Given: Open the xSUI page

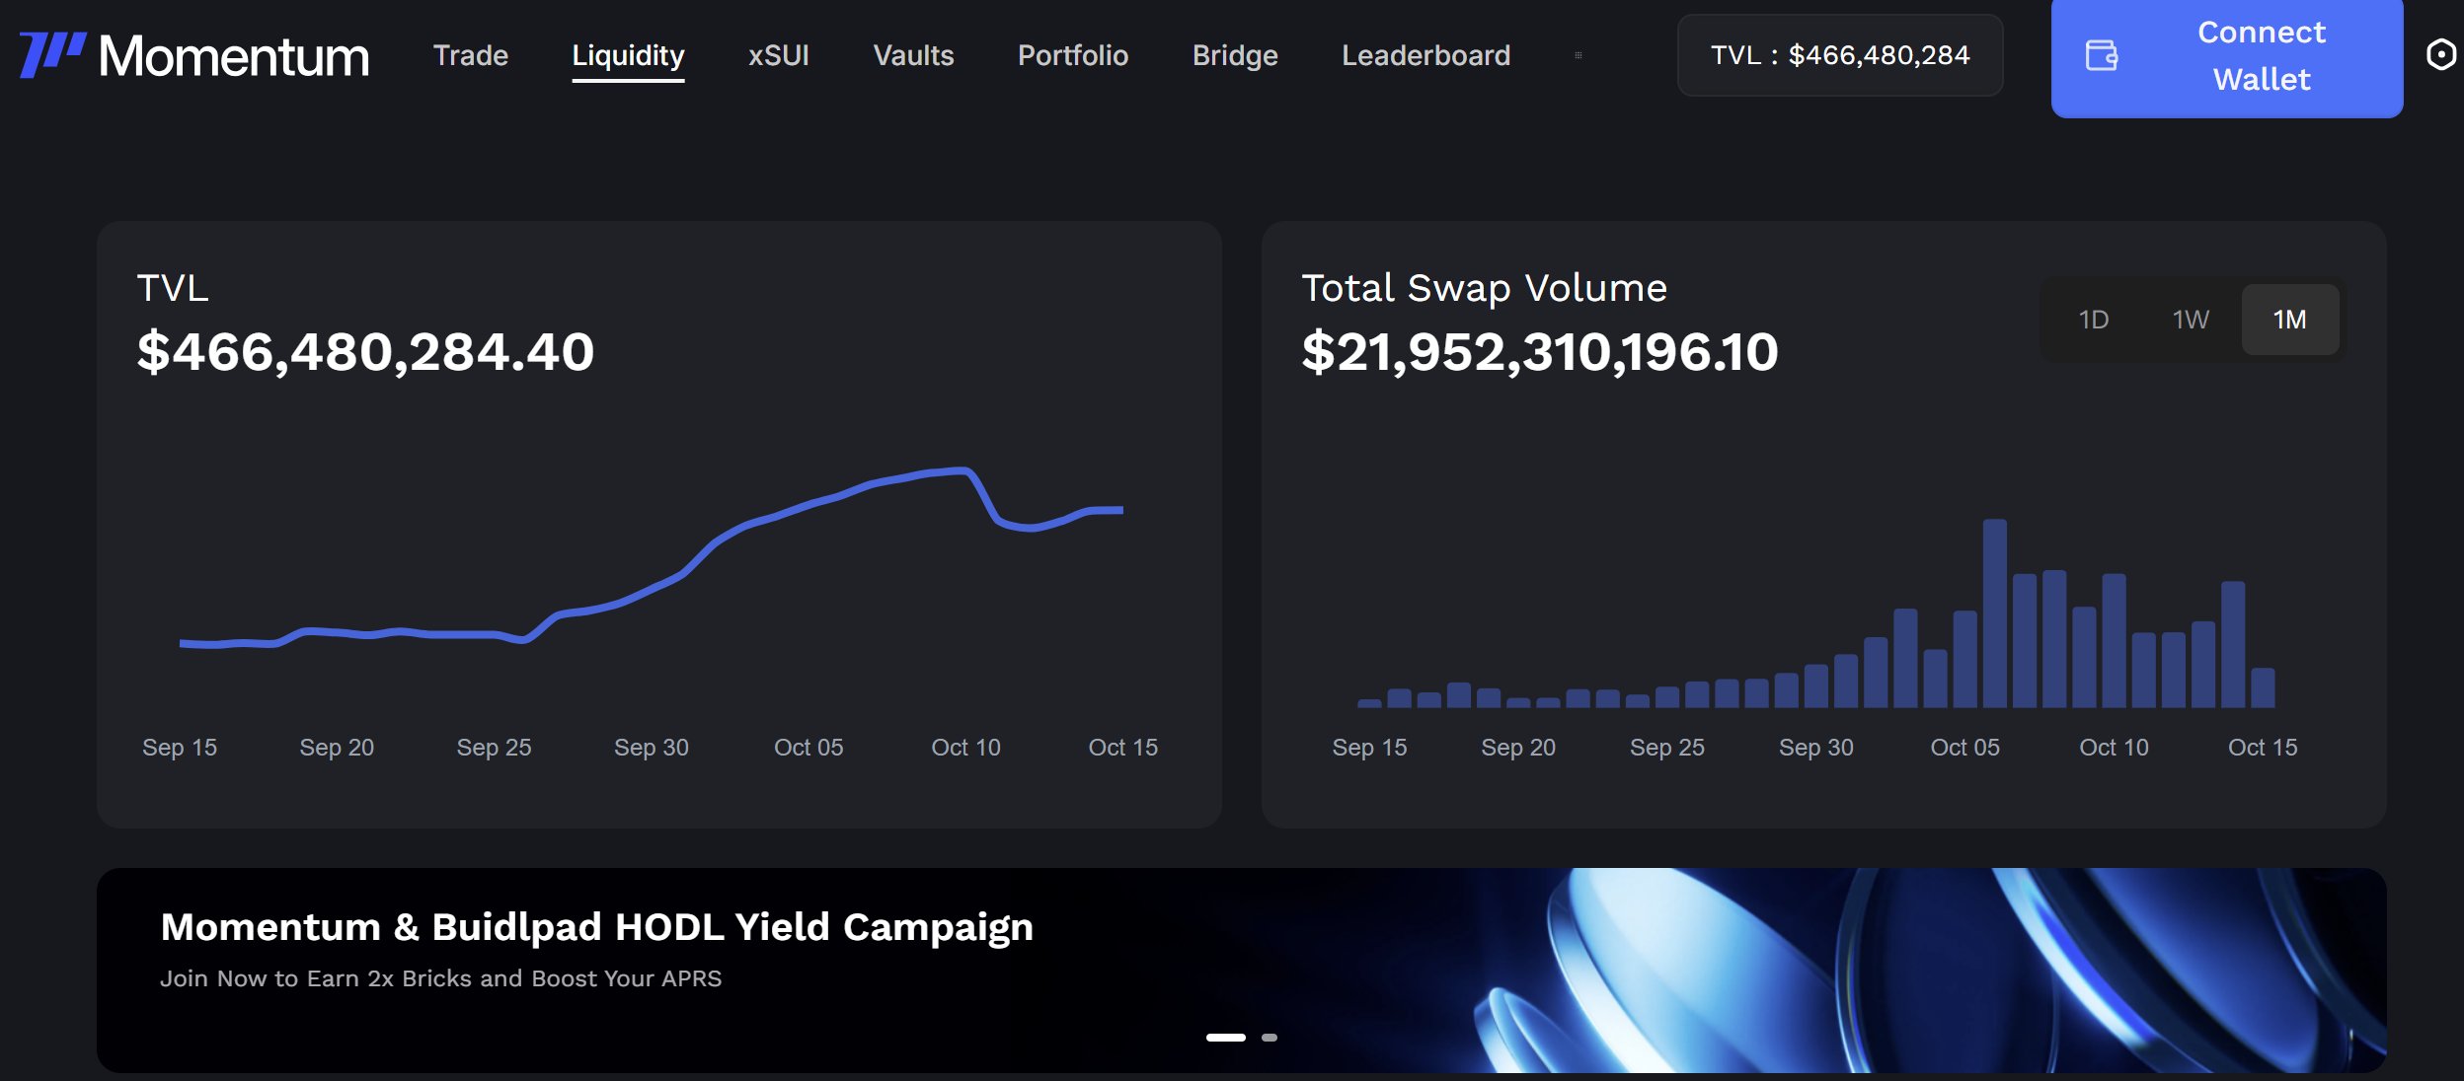Looking at the screenshot, I should pos(778,55).
